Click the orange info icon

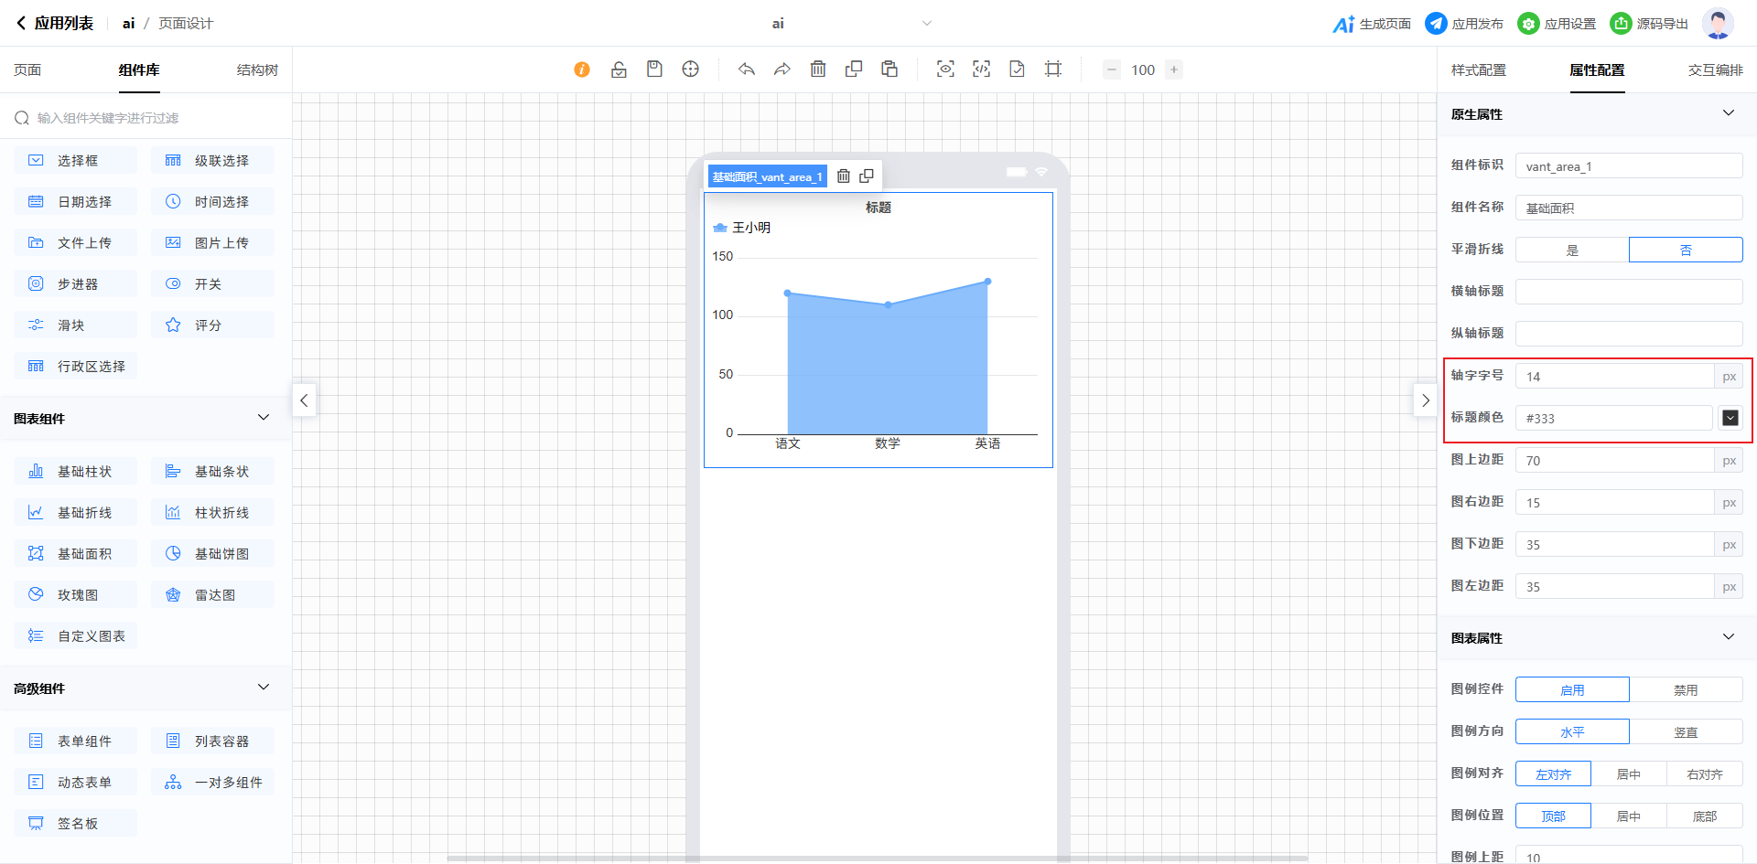pyautogui.click(x=582, y=69)
